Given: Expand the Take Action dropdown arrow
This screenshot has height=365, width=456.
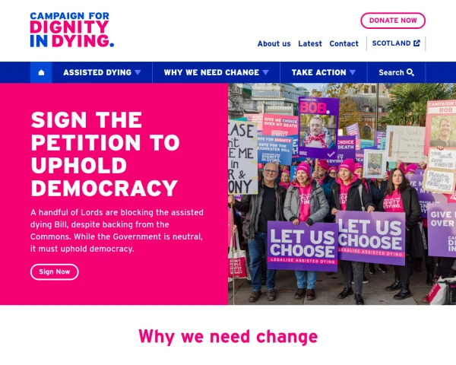Looking at the screenshot, I should [x=353, y=72].
